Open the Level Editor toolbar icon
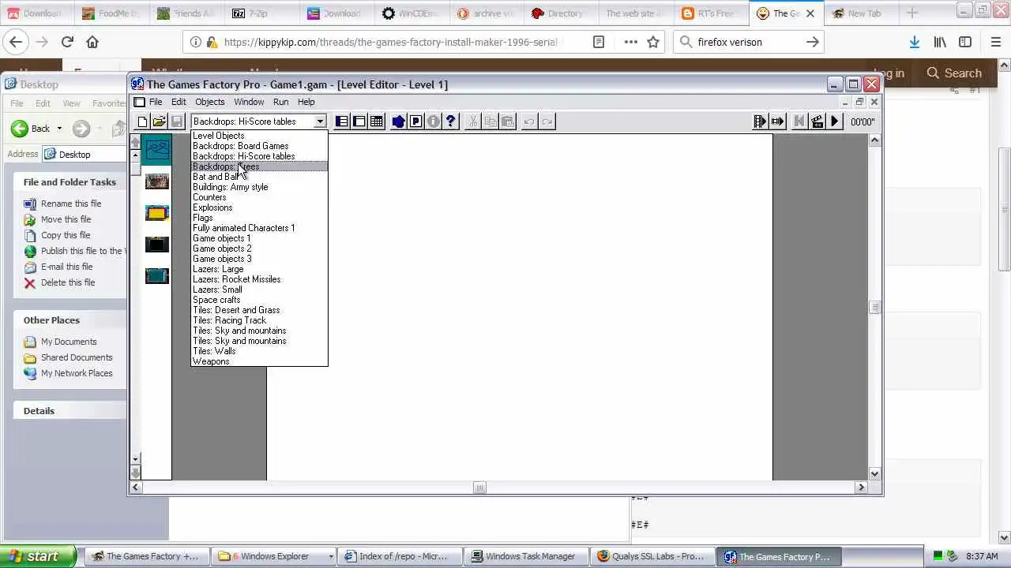Image resolution: width=1011 pixels, height=568 pixels. (359, 121)
